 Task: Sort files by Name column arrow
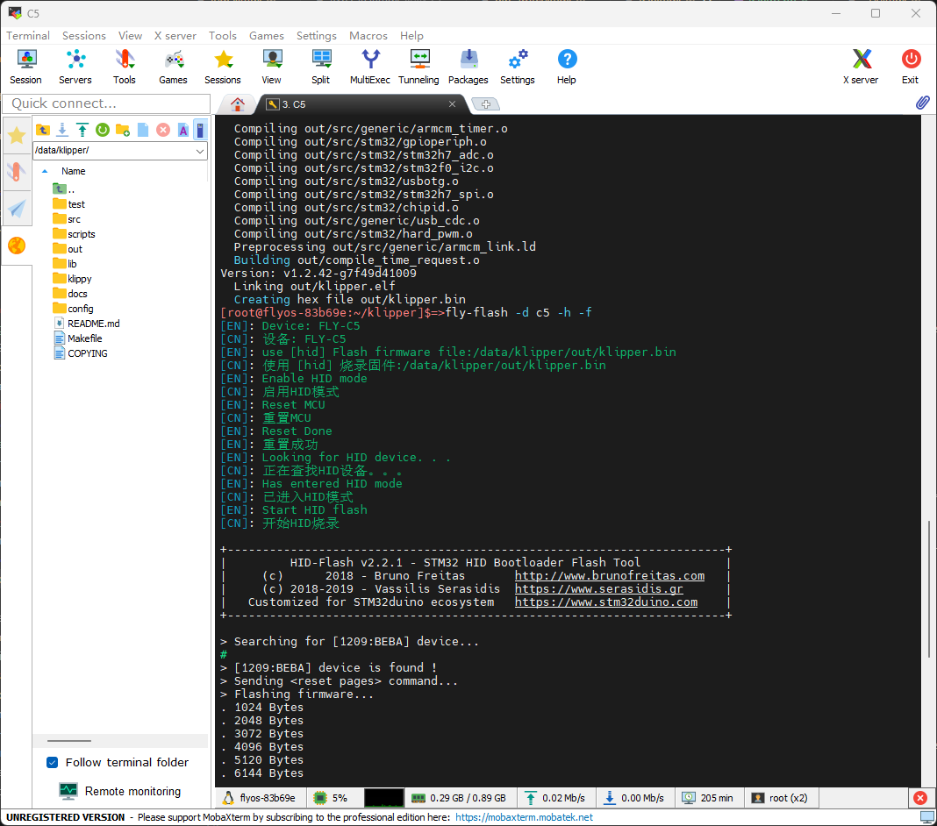coord(45,171)
